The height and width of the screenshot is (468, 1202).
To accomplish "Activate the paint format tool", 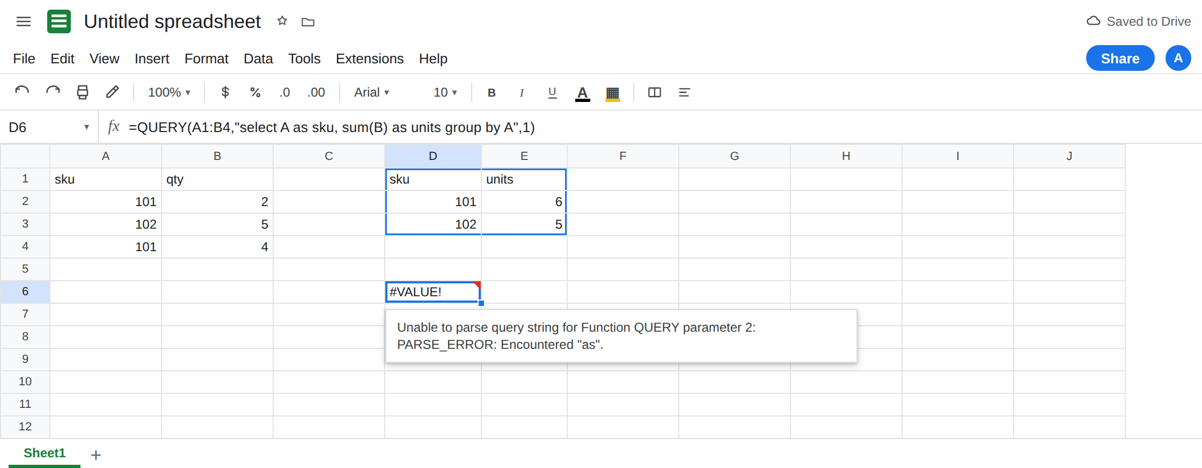I will (x=112, y=92).
